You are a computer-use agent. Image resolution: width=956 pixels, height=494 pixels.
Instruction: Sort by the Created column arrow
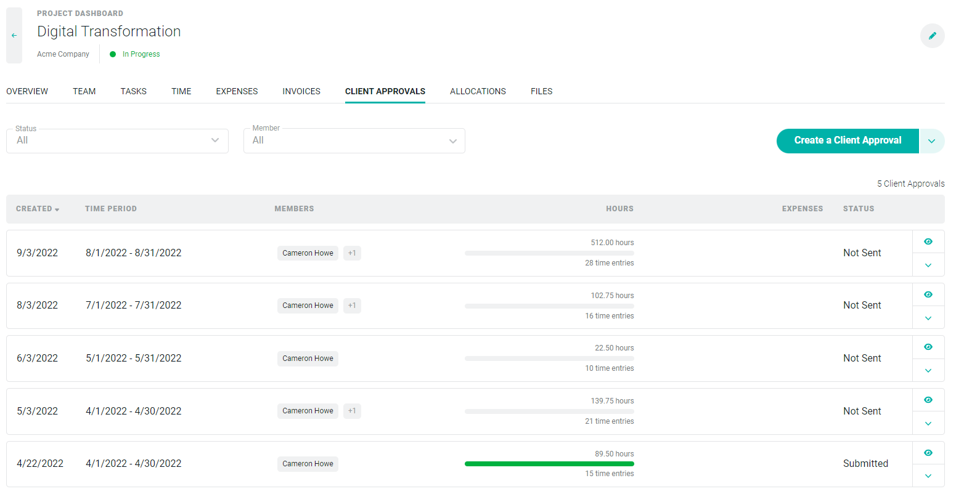click(57, 209)
